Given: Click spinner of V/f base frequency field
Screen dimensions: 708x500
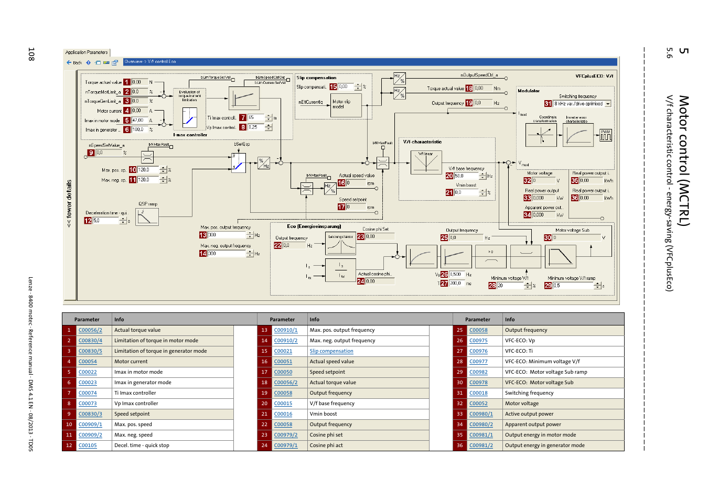Looking at the screenshot, I should 483,176.
